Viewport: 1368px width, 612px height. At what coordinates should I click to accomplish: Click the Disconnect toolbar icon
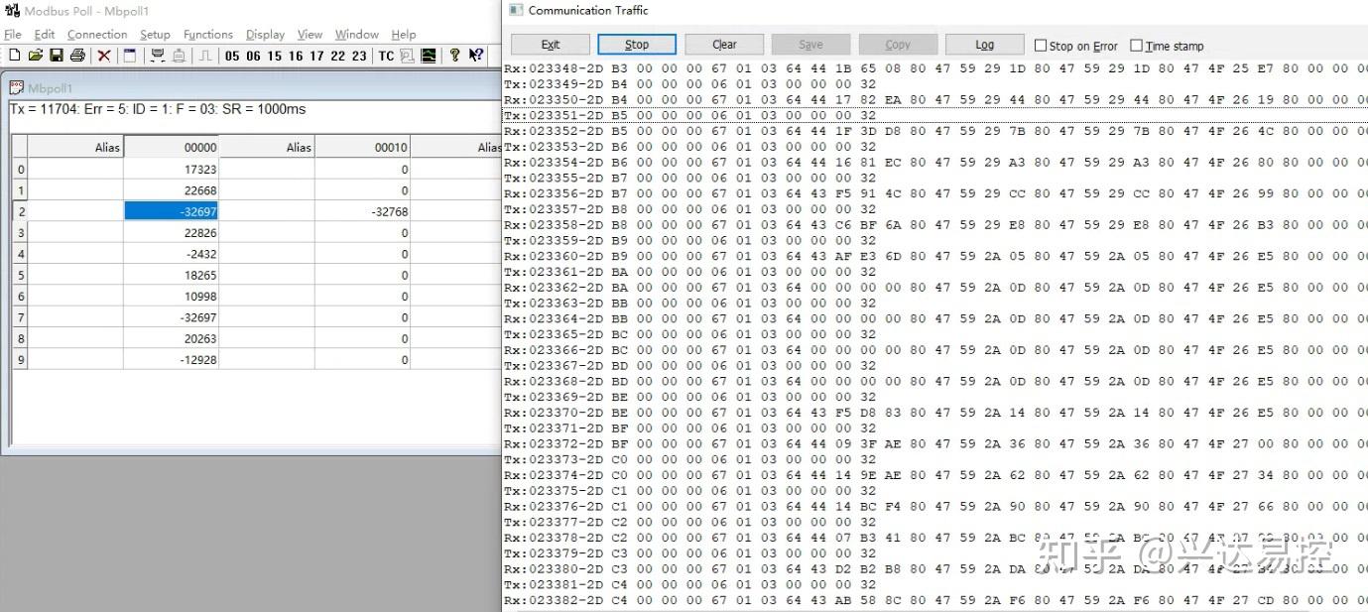pos(179,56)
